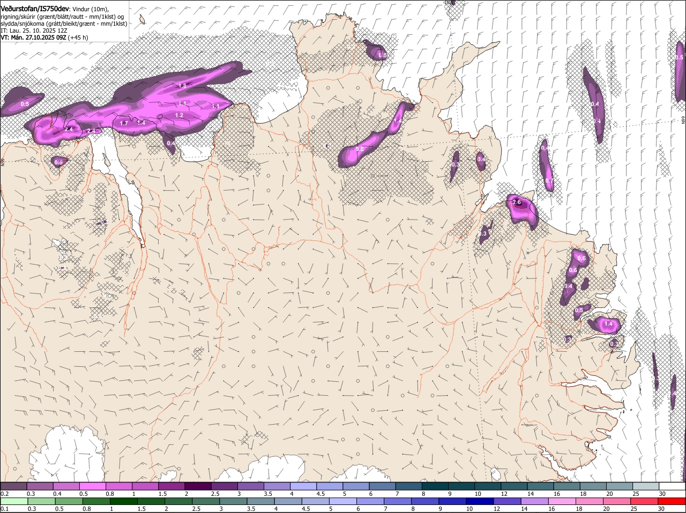The width and height of the screenshot is (686, 513).
Task: Select the 'VT: Mán. 27.10.2025 09Z (+45 h)' line
Action: (44, 37)
